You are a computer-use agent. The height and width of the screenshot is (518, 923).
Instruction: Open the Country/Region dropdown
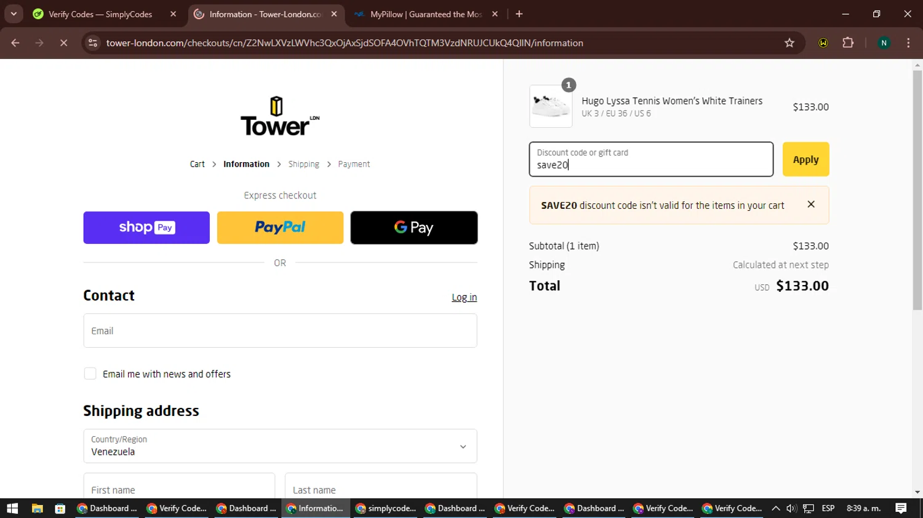[x=280, y=446]
